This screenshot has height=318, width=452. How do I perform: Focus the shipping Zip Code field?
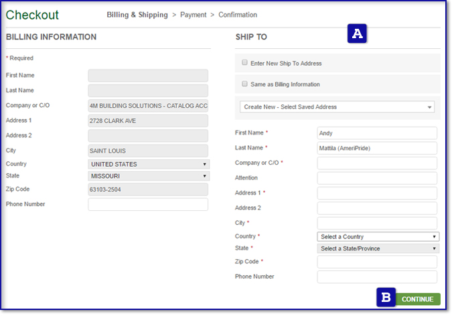[377, 262]
